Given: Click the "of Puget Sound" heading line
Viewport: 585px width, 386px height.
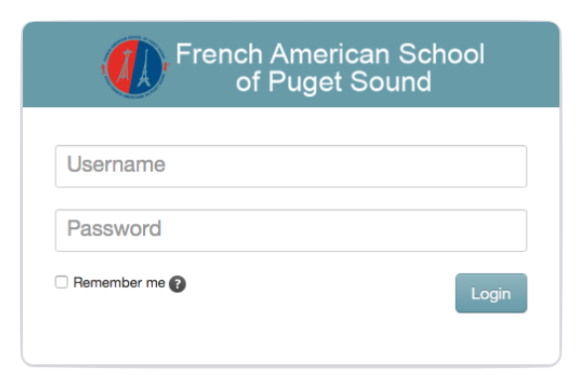Looking at the screenshot, I should click(334, 81).
